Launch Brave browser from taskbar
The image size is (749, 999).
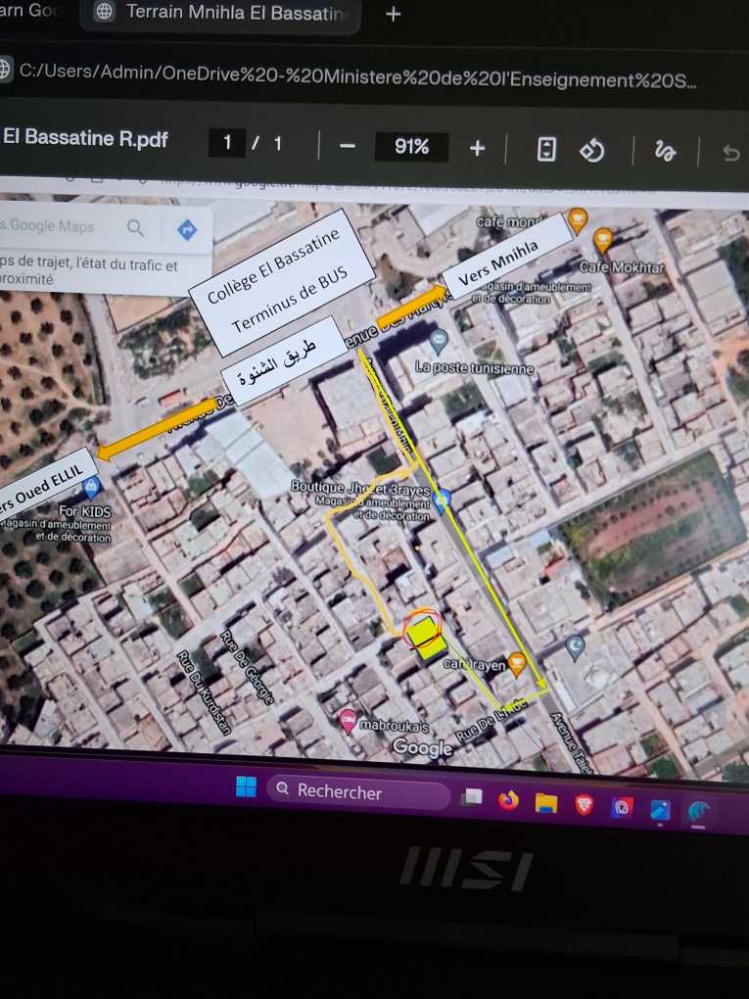point(584,805)
